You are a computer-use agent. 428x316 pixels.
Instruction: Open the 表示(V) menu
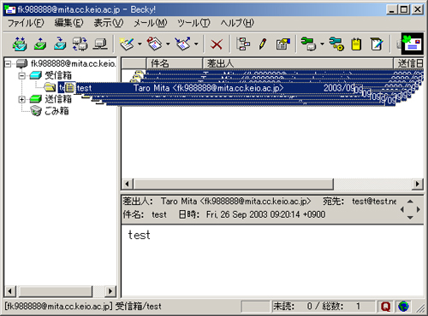109,23
